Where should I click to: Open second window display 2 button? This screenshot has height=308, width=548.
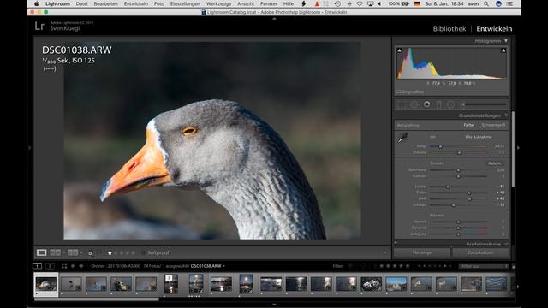pyautogui.click(x=50, y=266)
